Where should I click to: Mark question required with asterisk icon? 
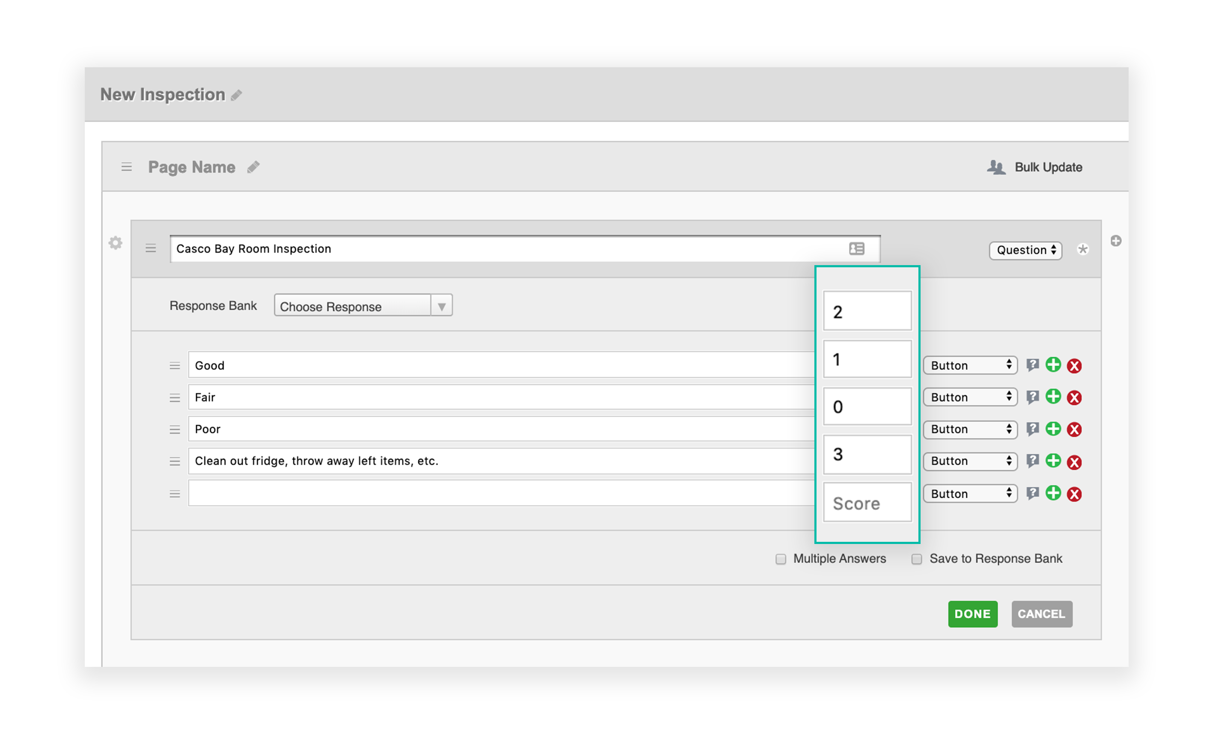1082,249
